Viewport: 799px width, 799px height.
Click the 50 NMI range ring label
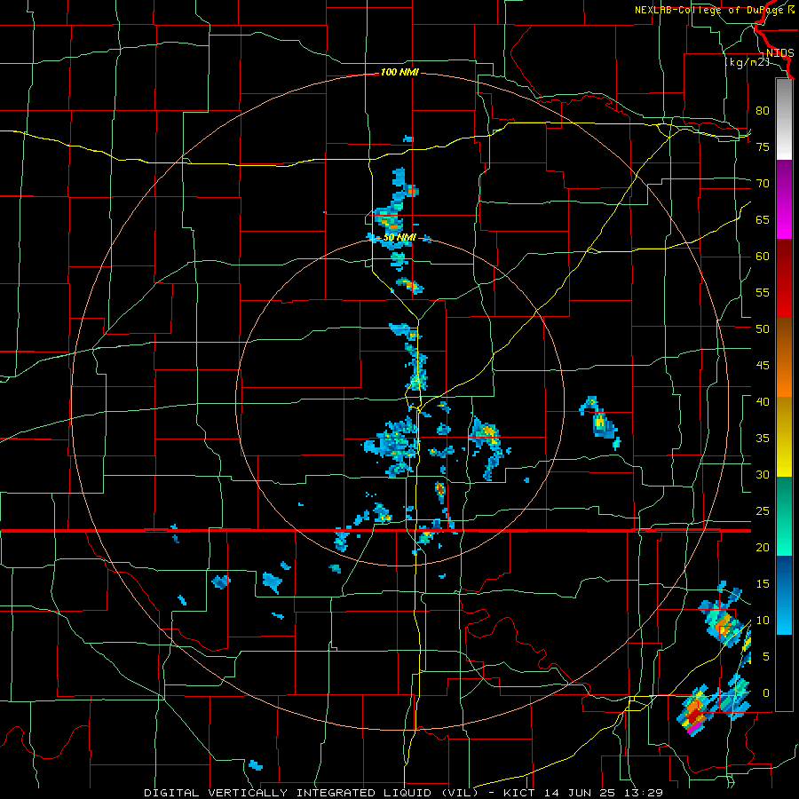click(x=399, y=237)
